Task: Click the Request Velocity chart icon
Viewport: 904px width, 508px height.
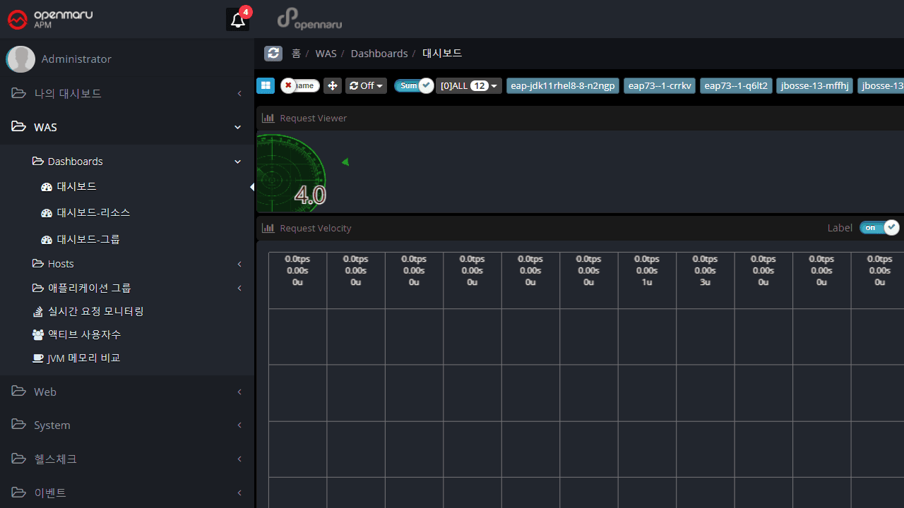Action: click(x=268, y=228)
